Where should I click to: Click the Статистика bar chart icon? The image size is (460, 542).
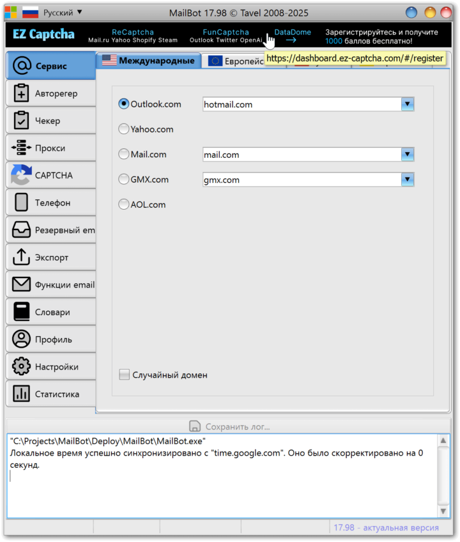(x=22, y=393)
